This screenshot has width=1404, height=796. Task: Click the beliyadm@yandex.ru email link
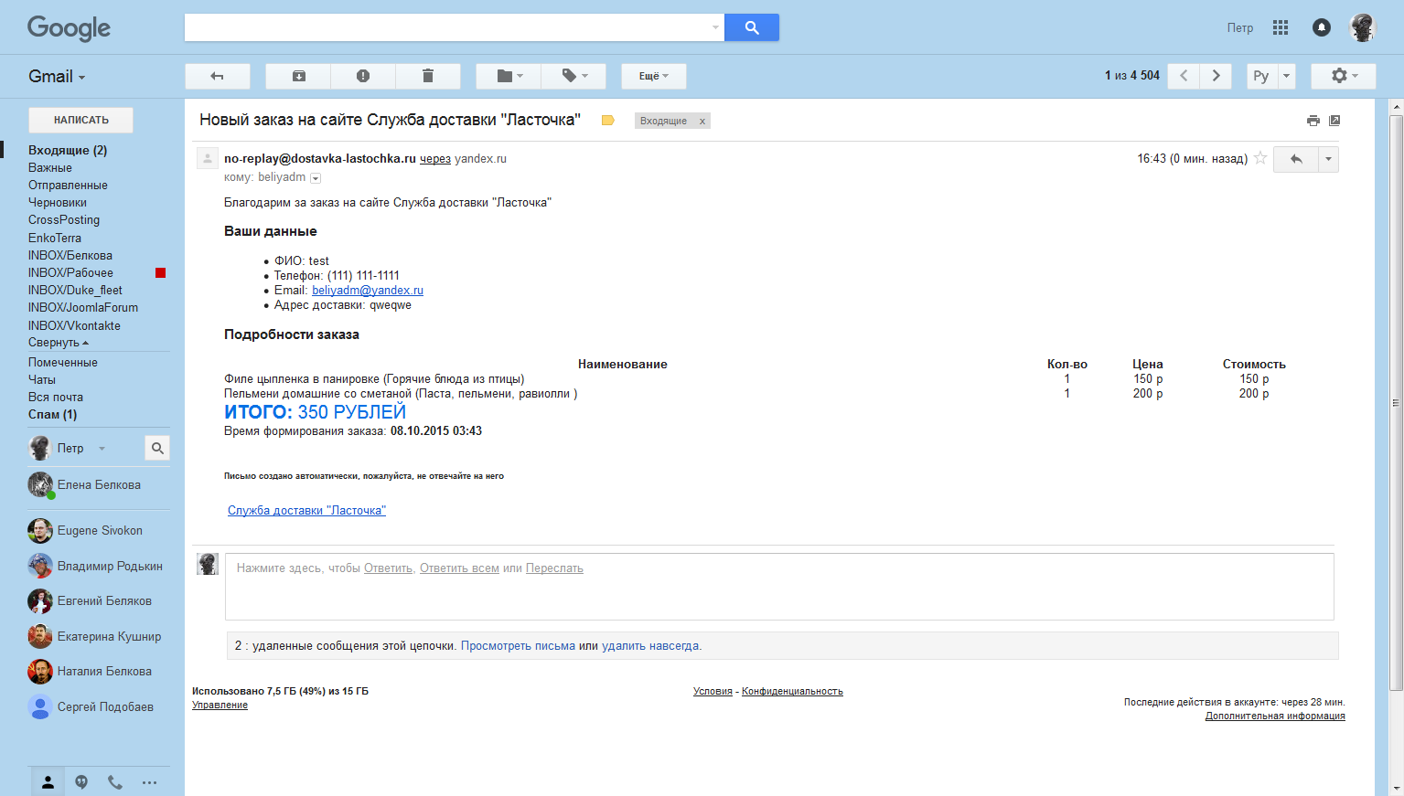(x=368, y=290)
